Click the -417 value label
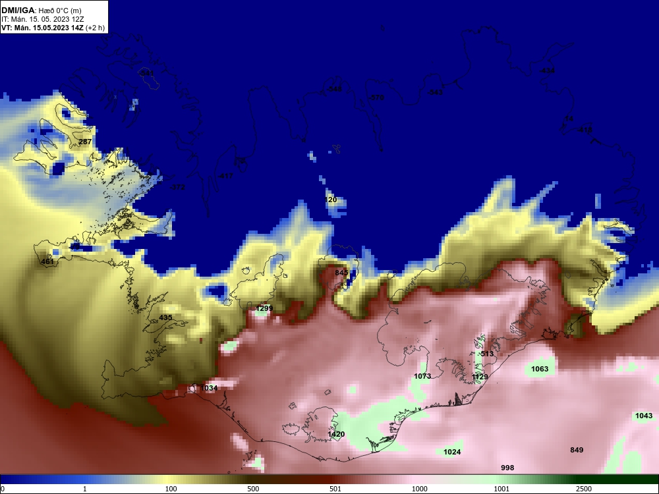This screenshot has height=494, width=659. pyautogui.click(x=225, y=176)
